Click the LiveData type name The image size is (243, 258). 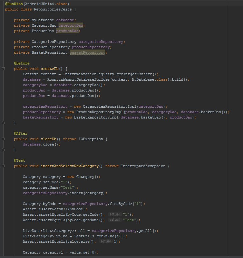(x=31, y=231)
